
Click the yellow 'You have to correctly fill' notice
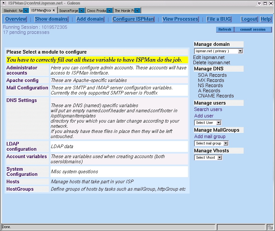pyautogui.click(x=97, y=60)
